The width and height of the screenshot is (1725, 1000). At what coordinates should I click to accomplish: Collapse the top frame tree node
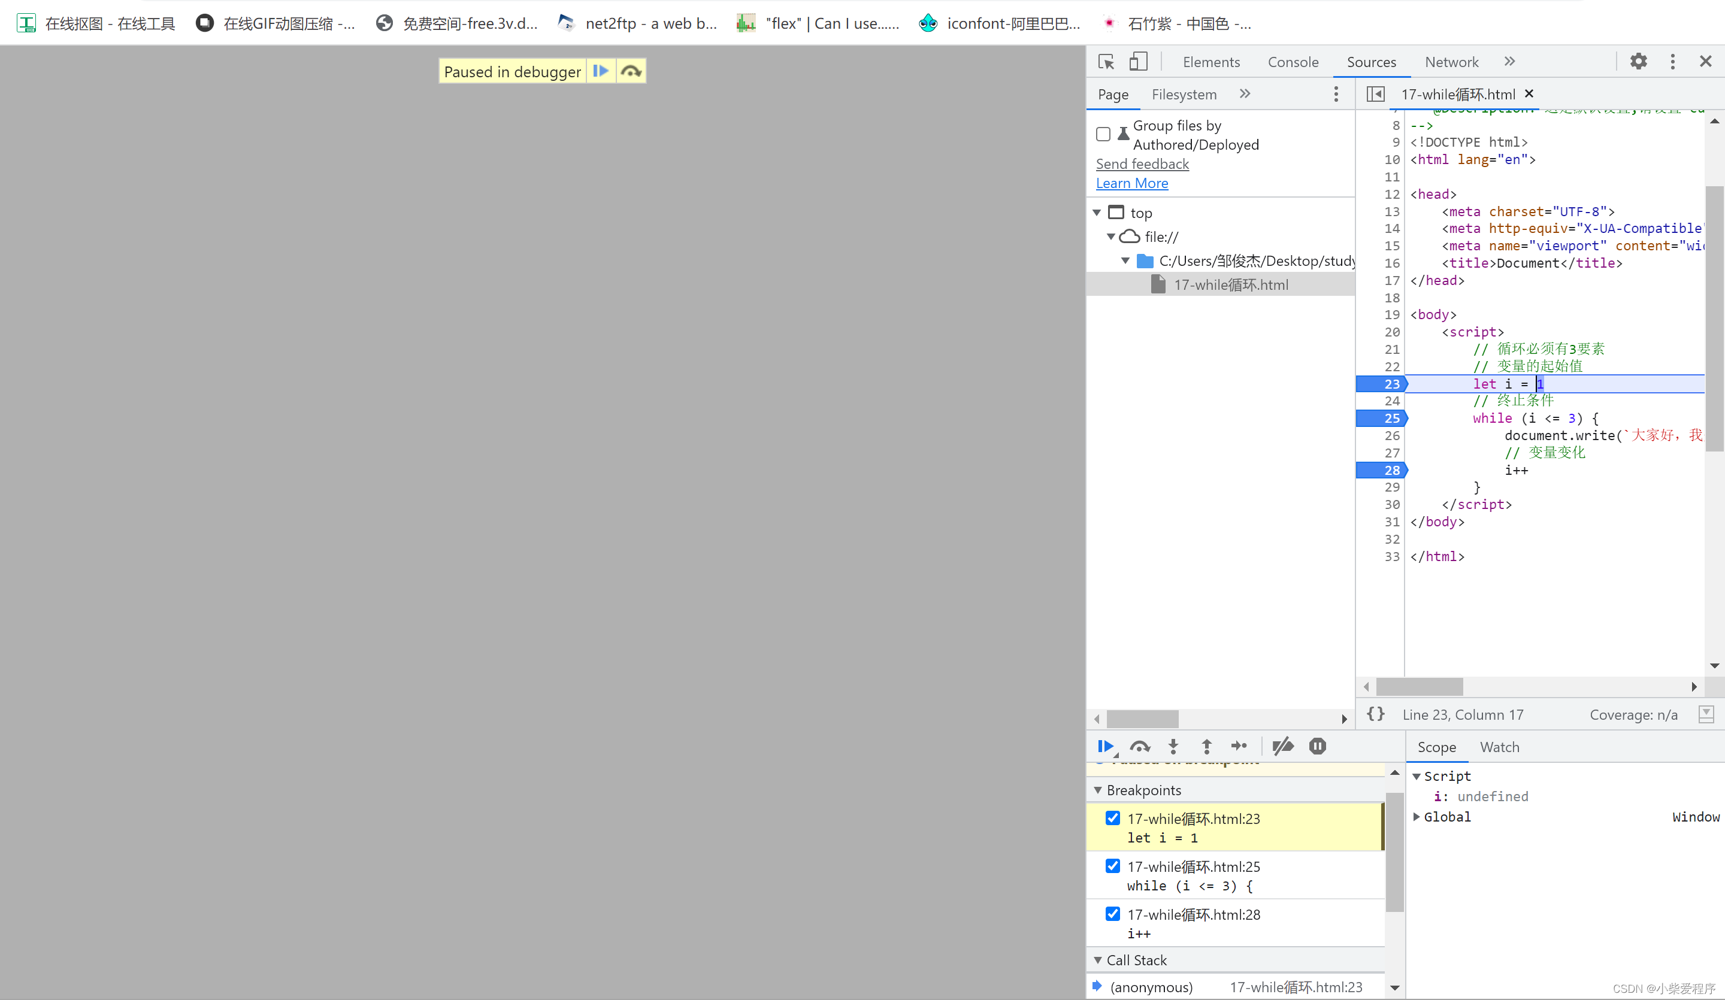(1097, 213)
